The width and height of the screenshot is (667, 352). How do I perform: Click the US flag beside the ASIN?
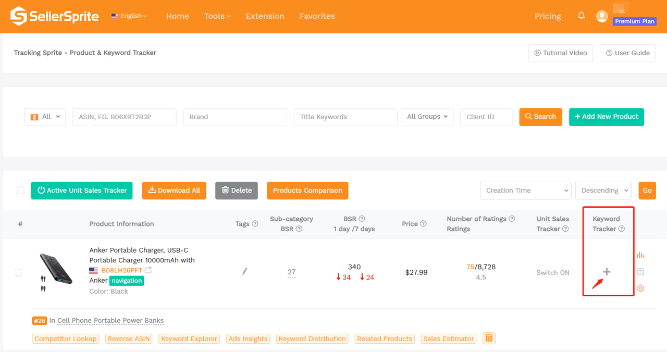(94, 271)
